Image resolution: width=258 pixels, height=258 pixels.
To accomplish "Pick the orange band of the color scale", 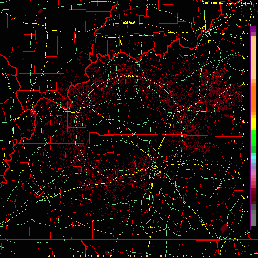I will [x=253, y=99].
